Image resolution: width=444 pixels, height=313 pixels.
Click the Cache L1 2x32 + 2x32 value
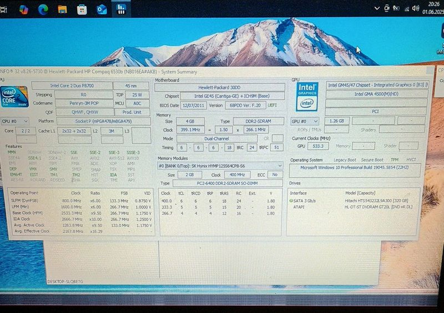[x=74, y=131]
